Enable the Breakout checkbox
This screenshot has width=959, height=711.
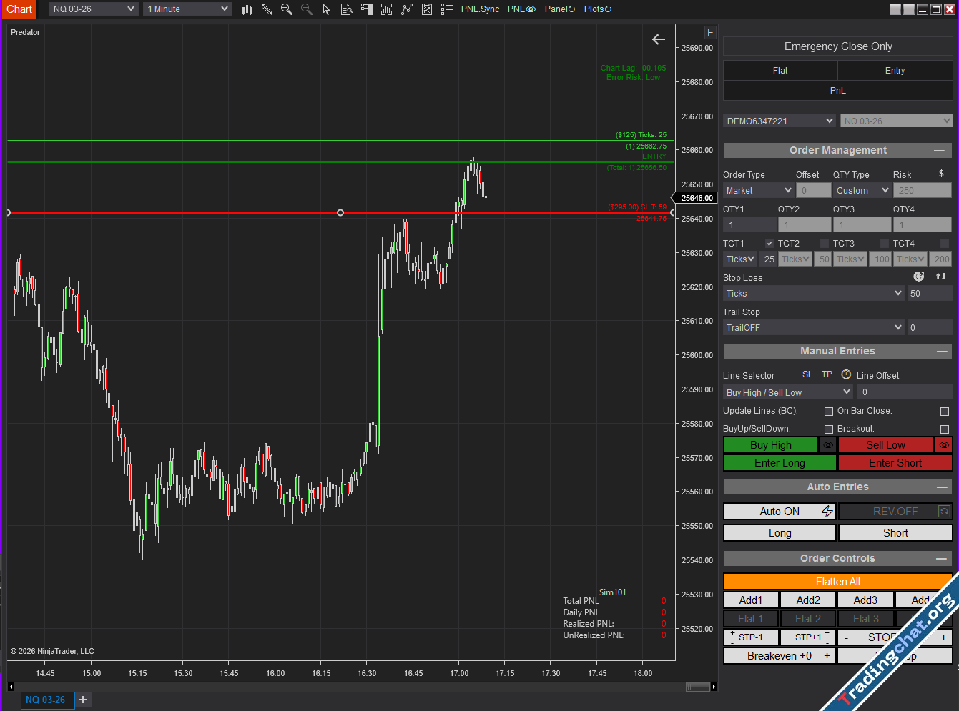click(944, 429)
